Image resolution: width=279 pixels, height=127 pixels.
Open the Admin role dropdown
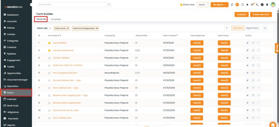(x=202, y=5)
